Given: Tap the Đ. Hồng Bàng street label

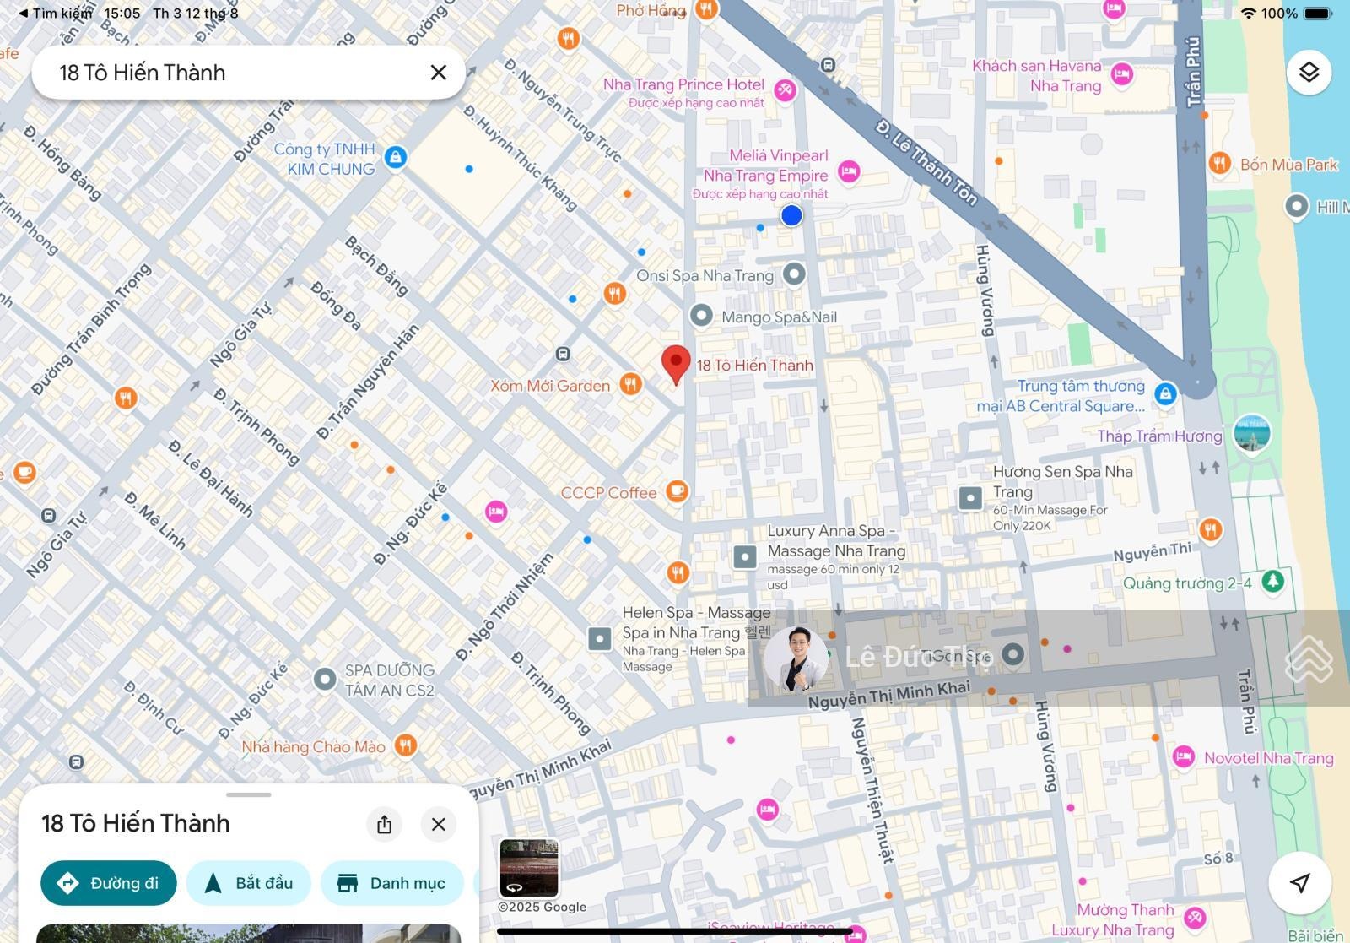Looking at the screenshot, I should point(62,163).
